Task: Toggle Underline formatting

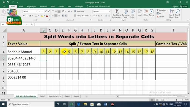Action: click(x=30, y=16)
